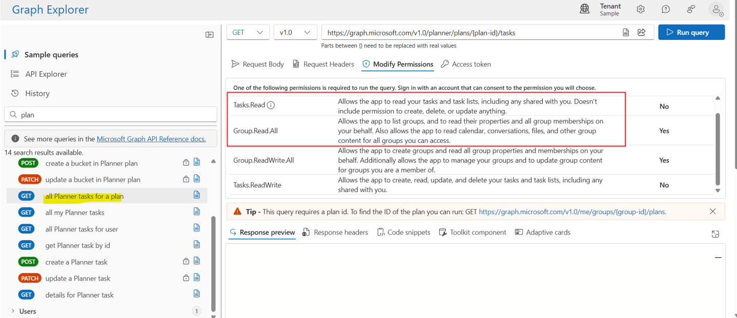Click the Tasks.ReadWrite permission name
Image resolution: width=737 pixels, height=318 pixels.
point(257,185)
